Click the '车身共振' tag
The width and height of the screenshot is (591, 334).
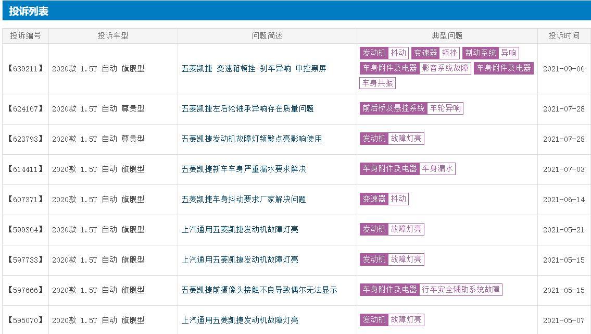(x=378, y=83)
